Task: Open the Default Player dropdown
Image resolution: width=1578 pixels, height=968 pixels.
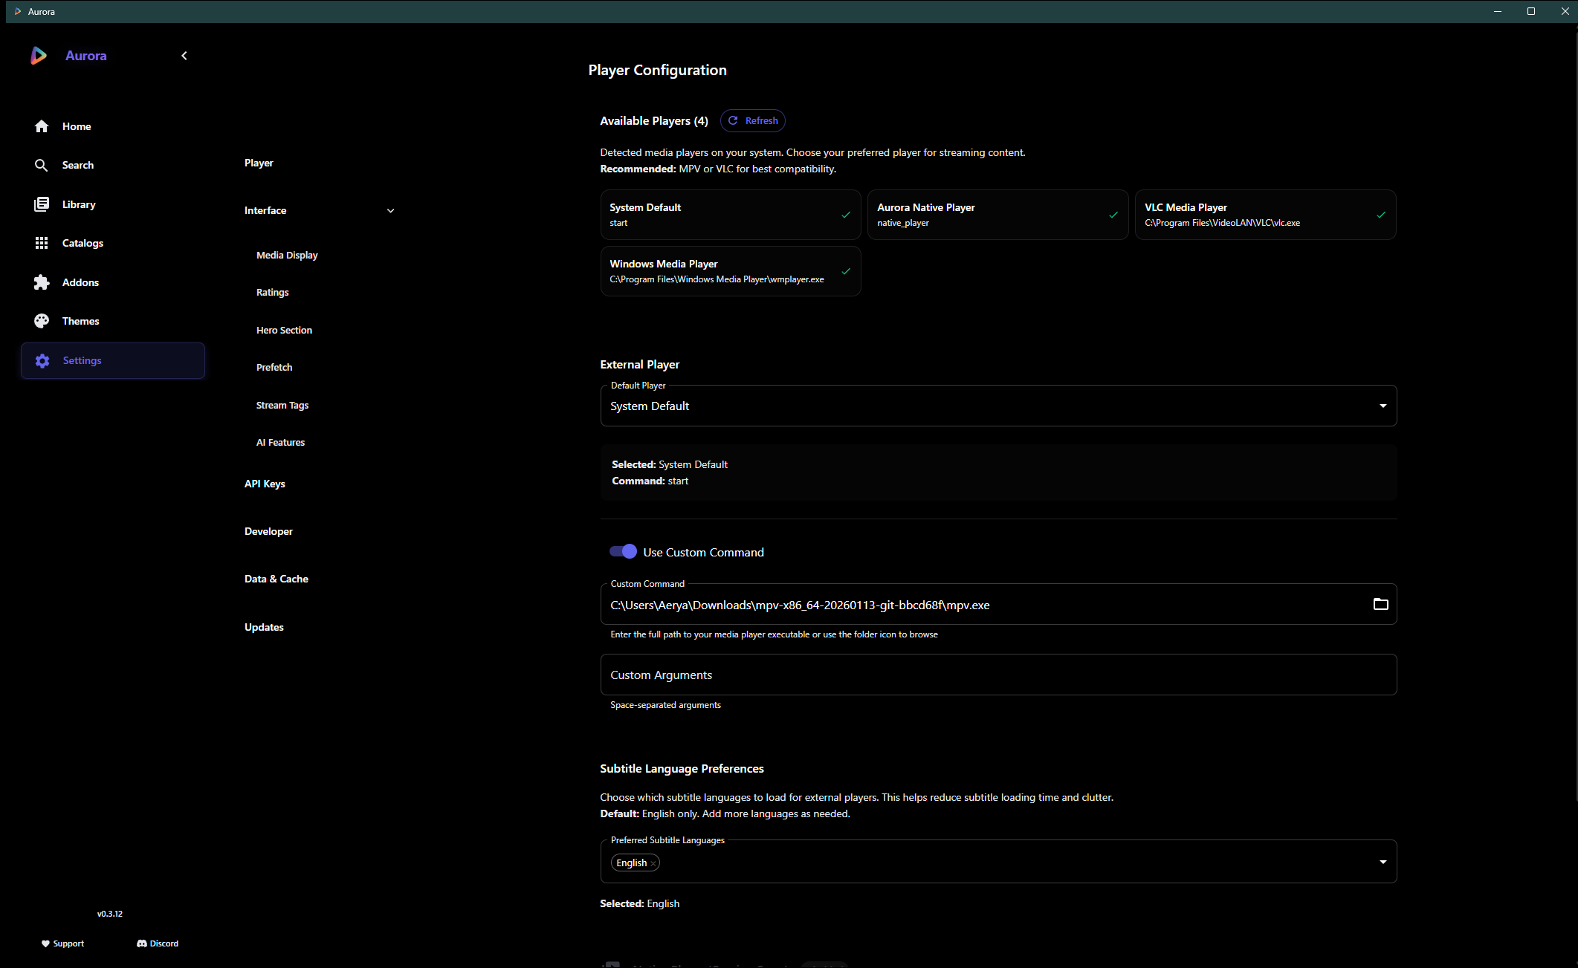Action: (x=997, y=406)
